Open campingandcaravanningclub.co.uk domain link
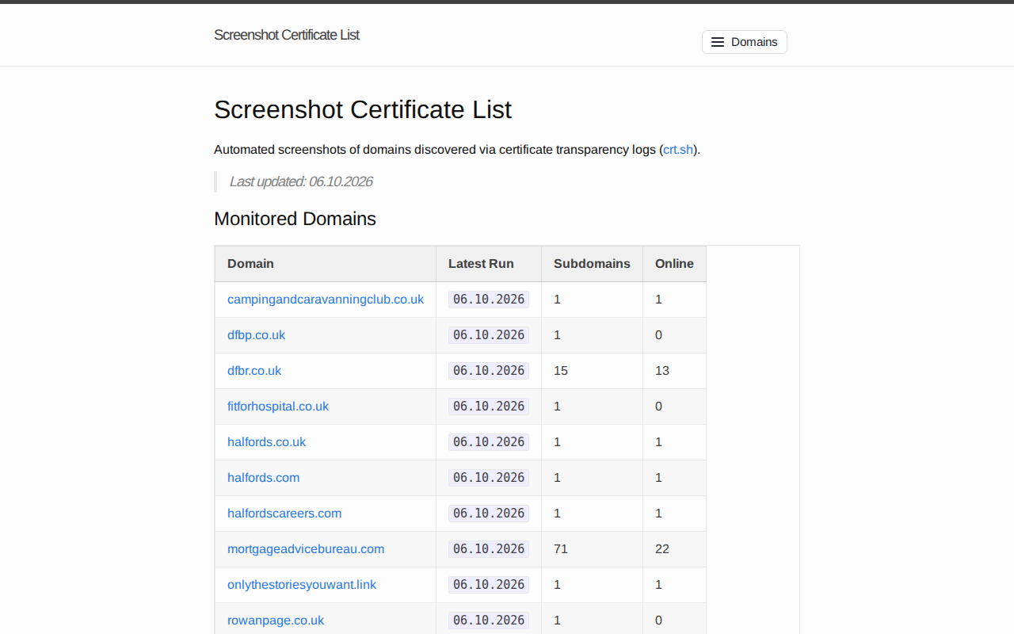 tap(326, 300)
